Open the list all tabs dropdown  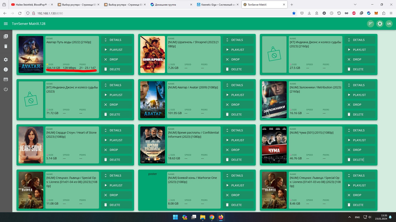(355, 5)
